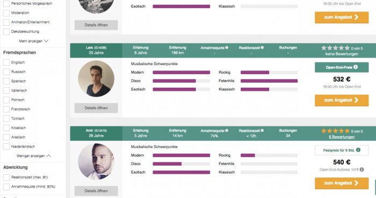Click Annahmequote info icon in Amir header
Image resolution: width=376 pixels, height=198 pixels.
[x=227, y=131]
